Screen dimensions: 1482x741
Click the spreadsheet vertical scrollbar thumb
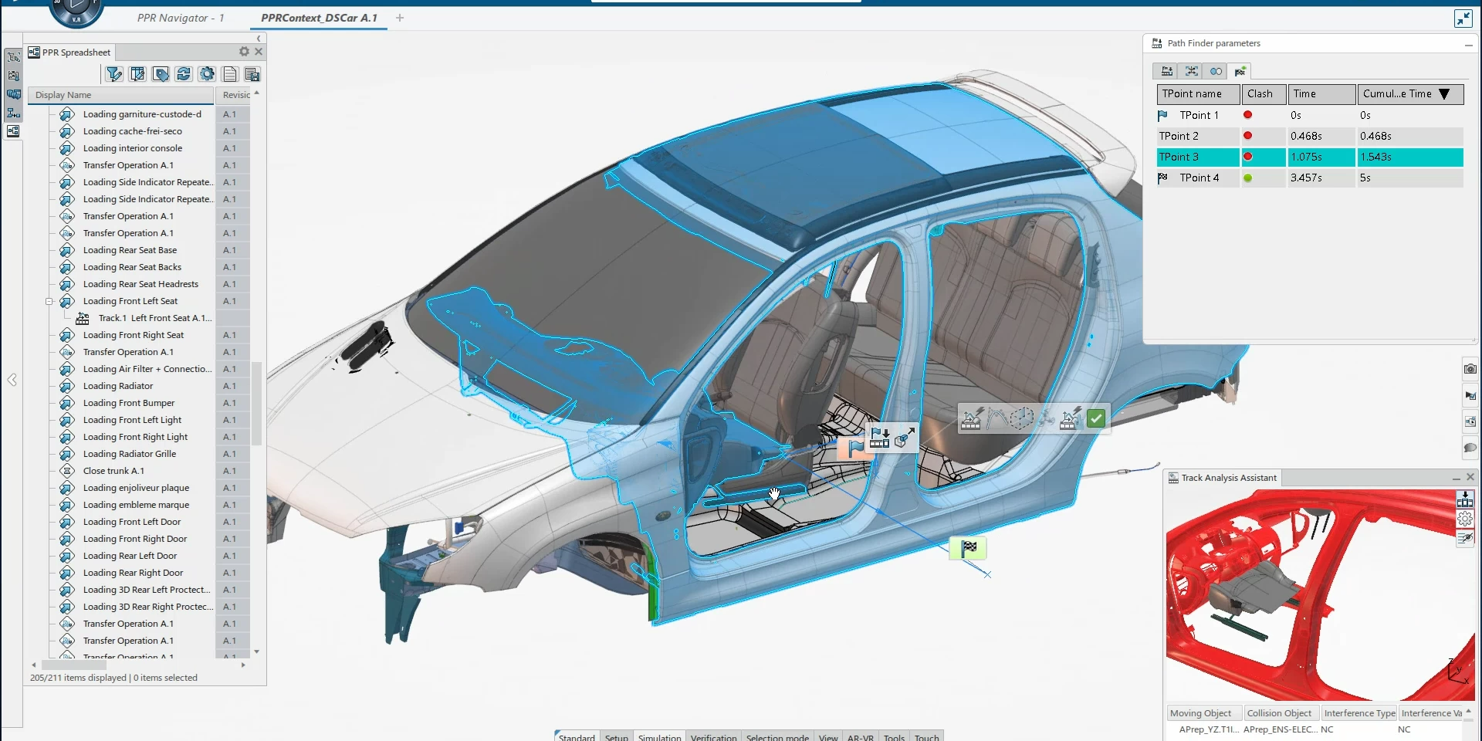click(x=256, y=401)
